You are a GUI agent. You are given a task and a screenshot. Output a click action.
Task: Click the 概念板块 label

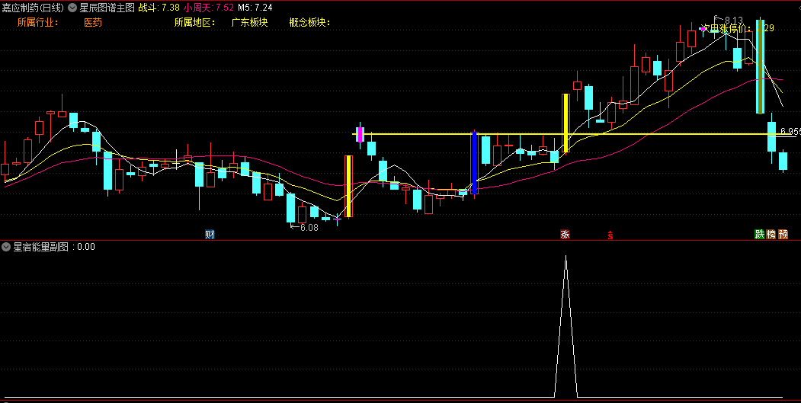[x=310, y=23]
